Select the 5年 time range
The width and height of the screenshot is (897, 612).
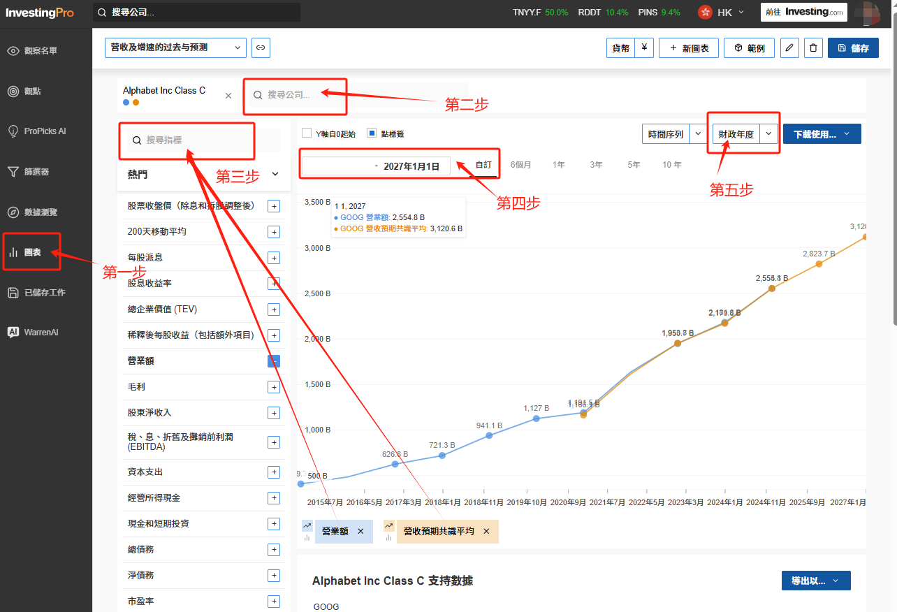[634, 165]
